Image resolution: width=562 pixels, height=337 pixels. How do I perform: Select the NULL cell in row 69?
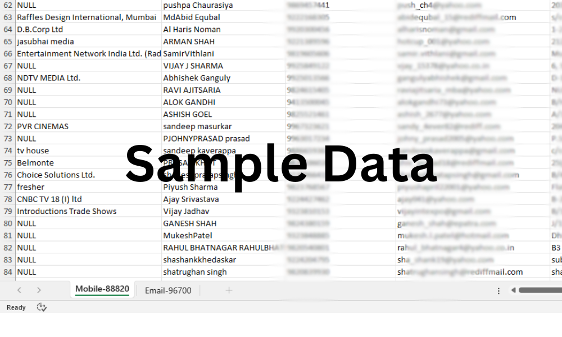89,90
